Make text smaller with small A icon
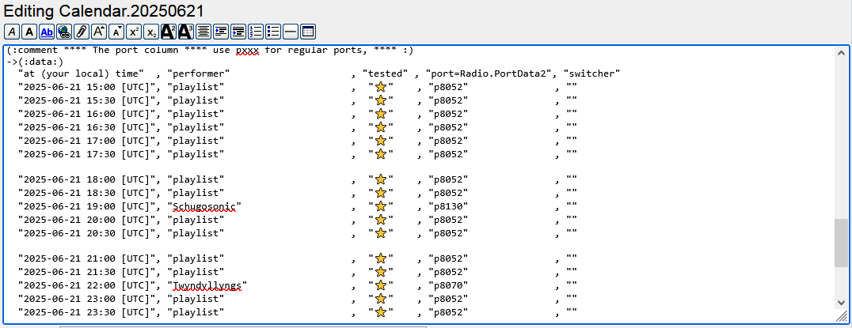The width and height of the screenshot is (852, 328). [x=116, y=32]
